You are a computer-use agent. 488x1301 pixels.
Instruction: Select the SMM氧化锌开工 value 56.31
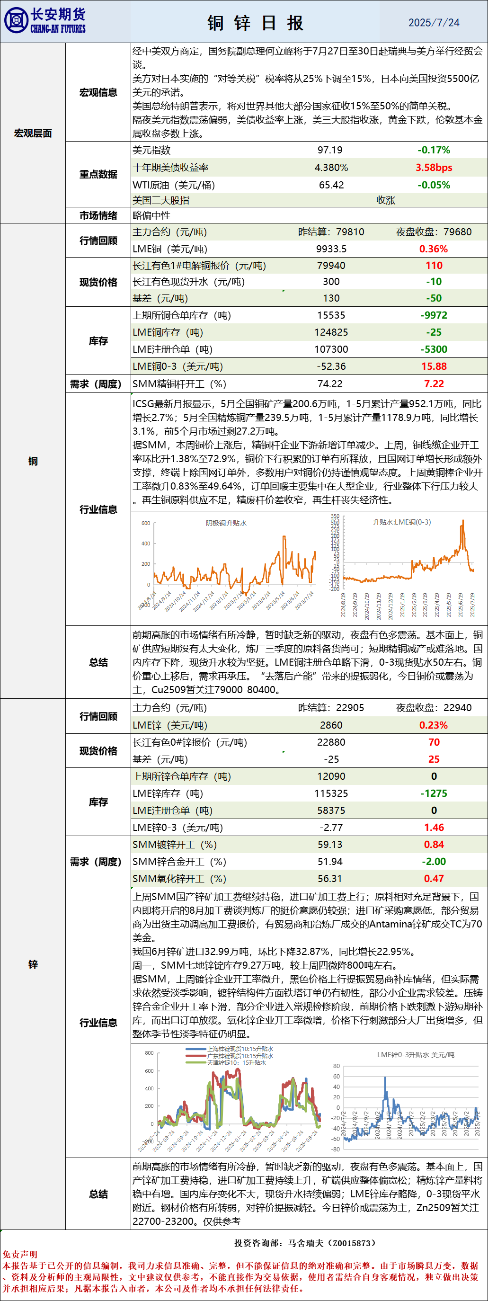pyautogui.click(x=330, y=879)
